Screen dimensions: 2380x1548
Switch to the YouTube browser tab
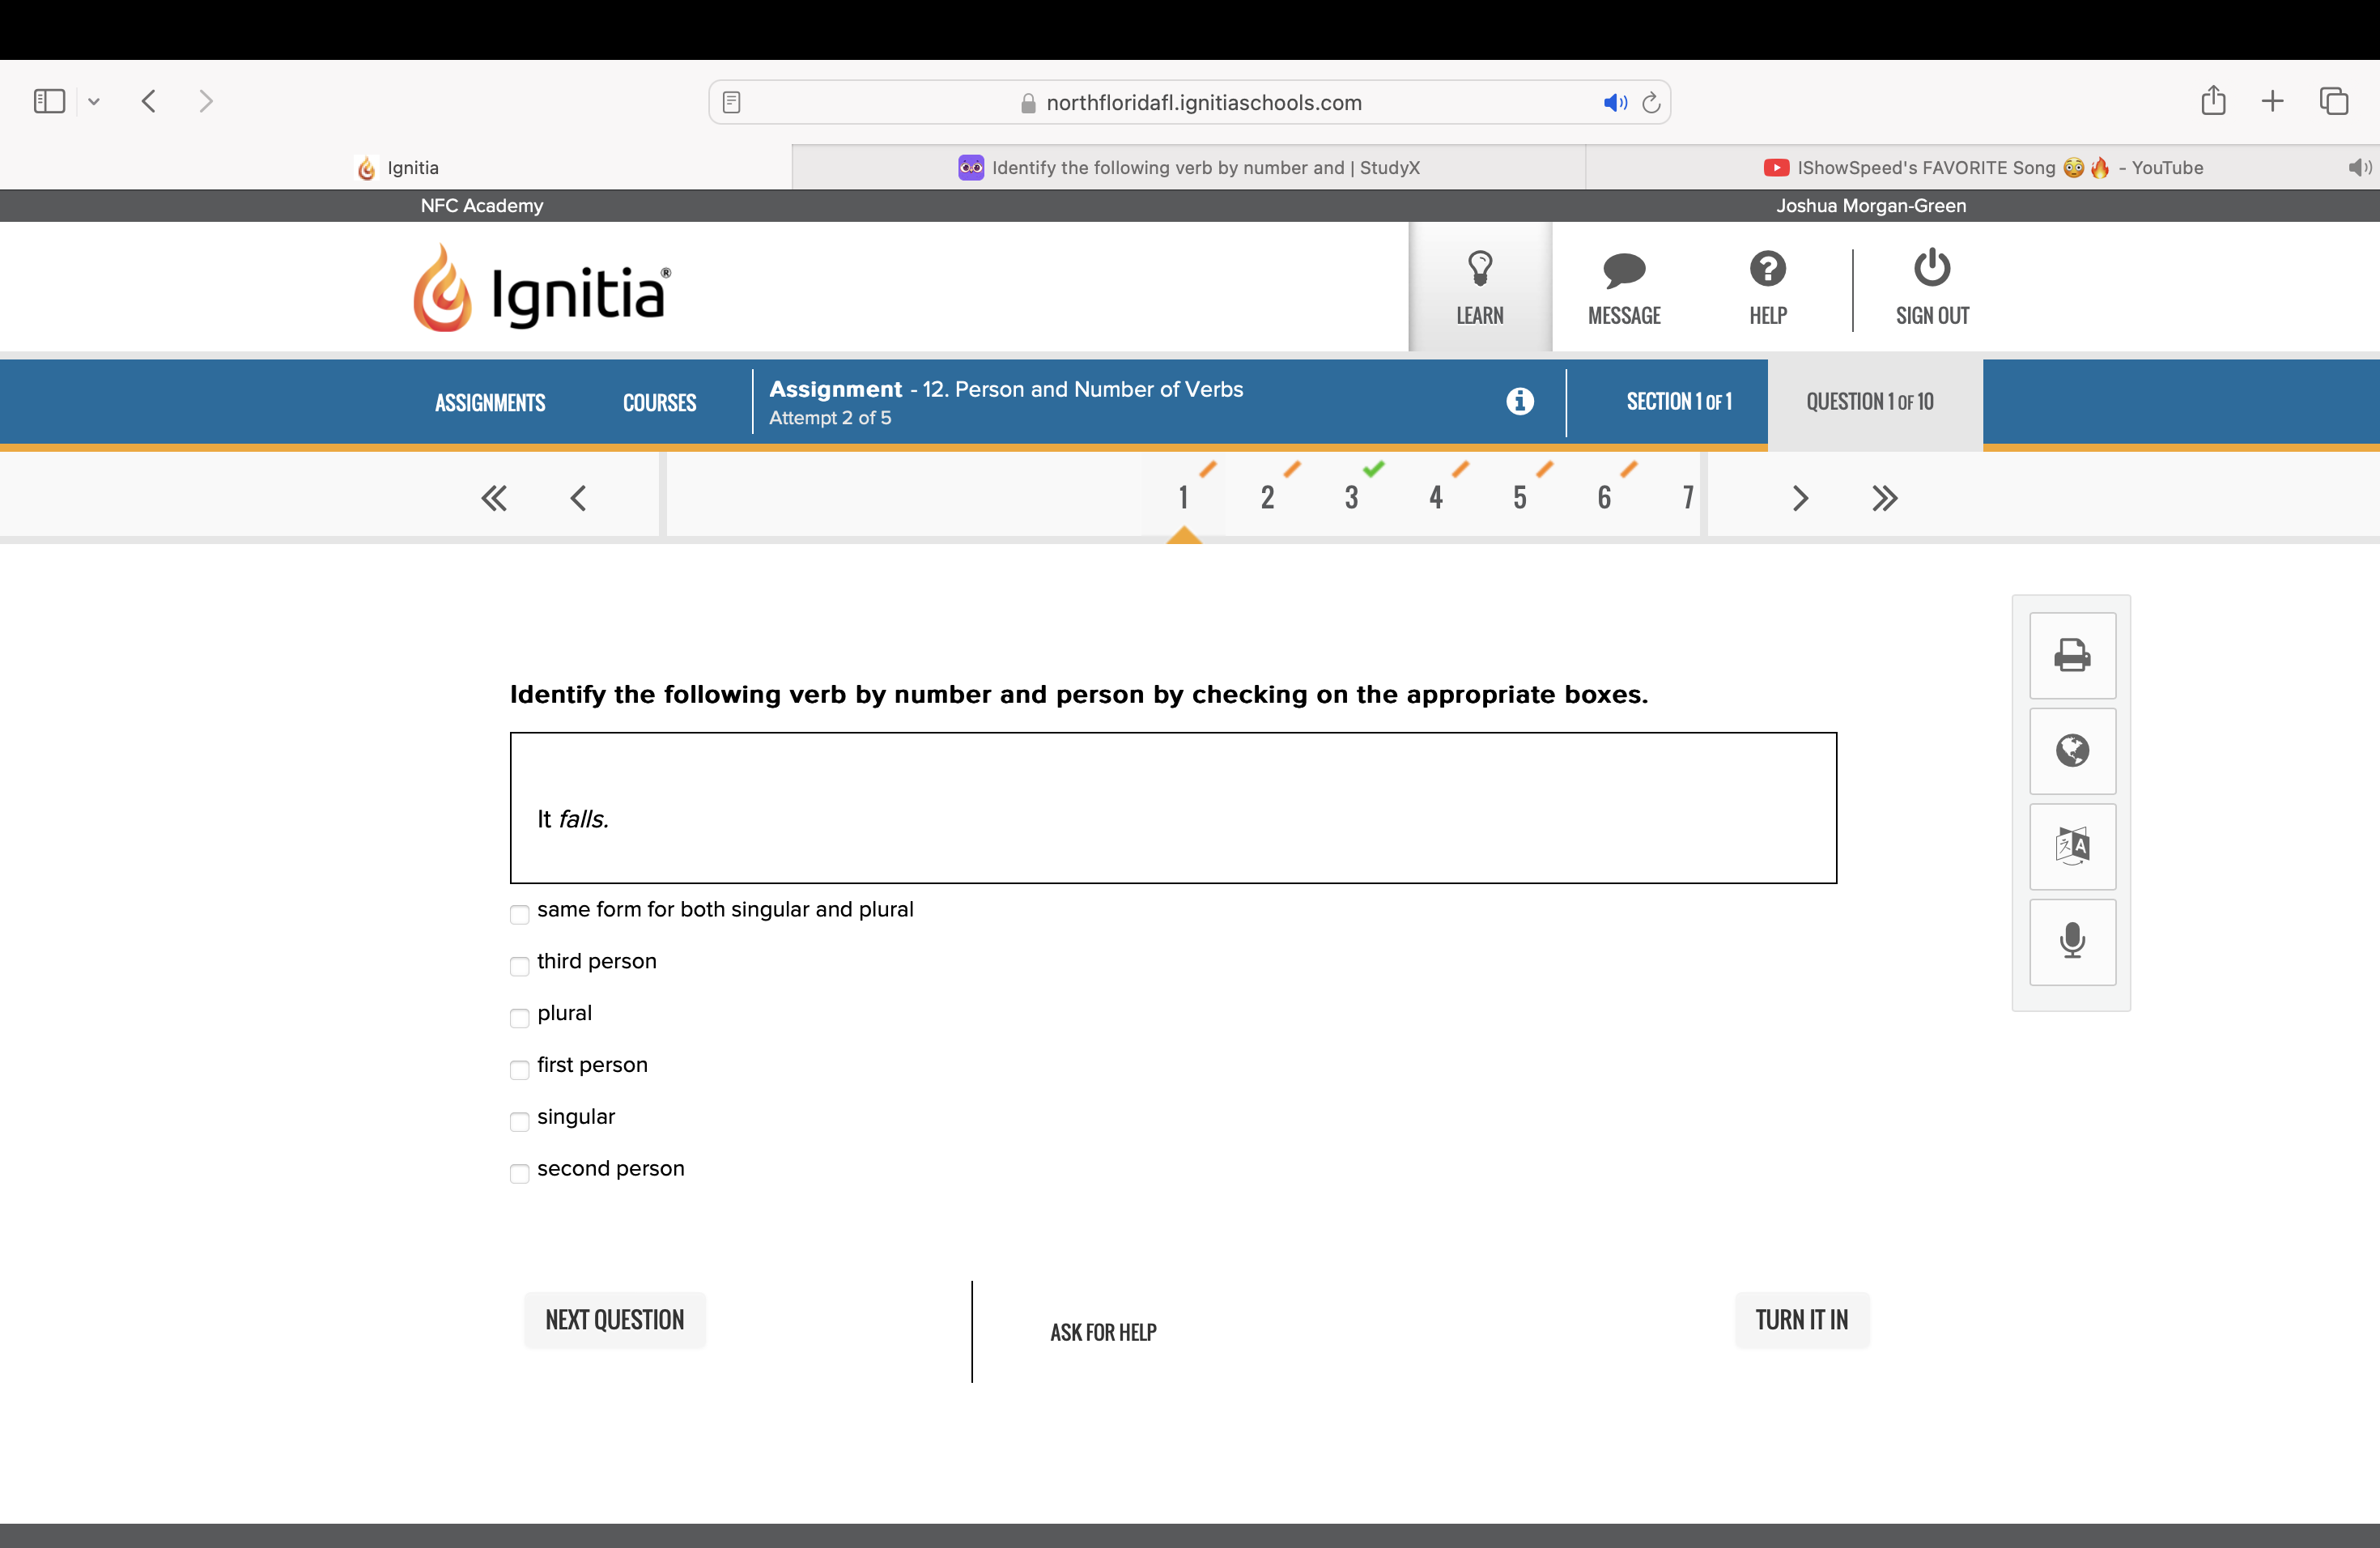pyautogui.click(x=1980, y=167)
